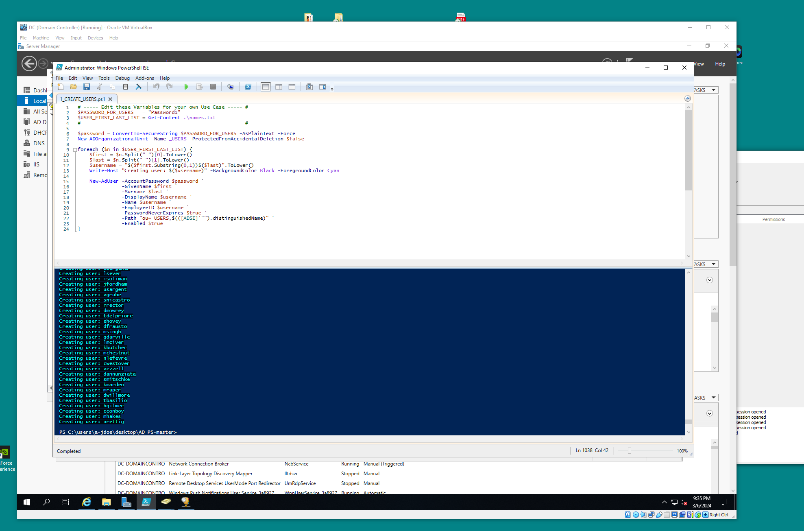Viewport: 804px width, 531px height.
Task: Click the Redo arrow icon
Action: click(x=170, y=87)
